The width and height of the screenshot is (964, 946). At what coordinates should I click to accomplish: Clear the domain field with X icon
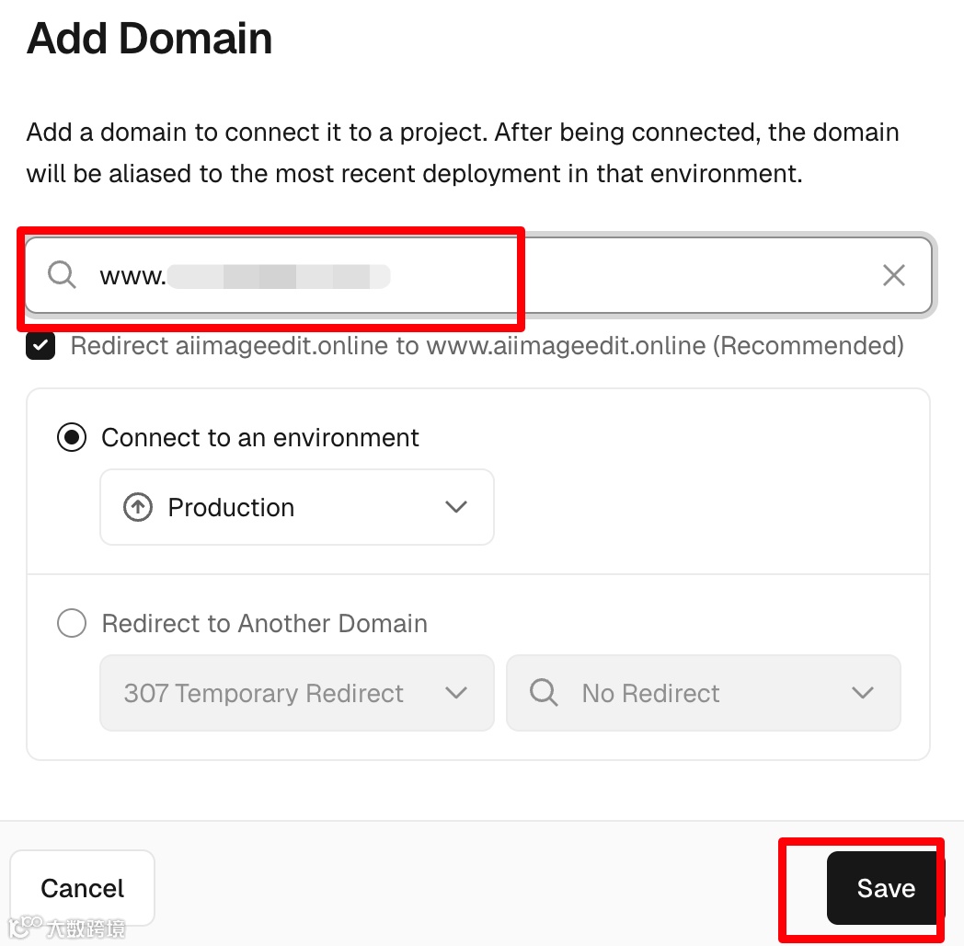[893, 275]
